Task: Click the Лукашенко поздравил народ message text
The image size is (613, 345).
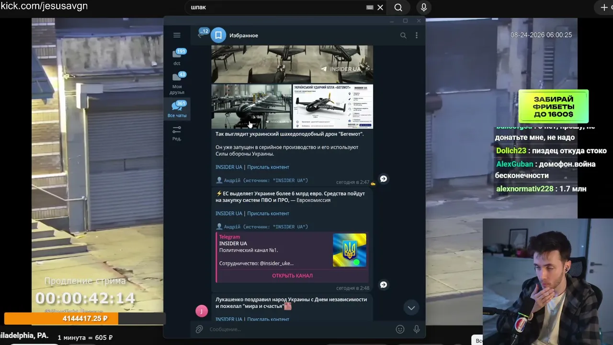Action: point(291,303)
